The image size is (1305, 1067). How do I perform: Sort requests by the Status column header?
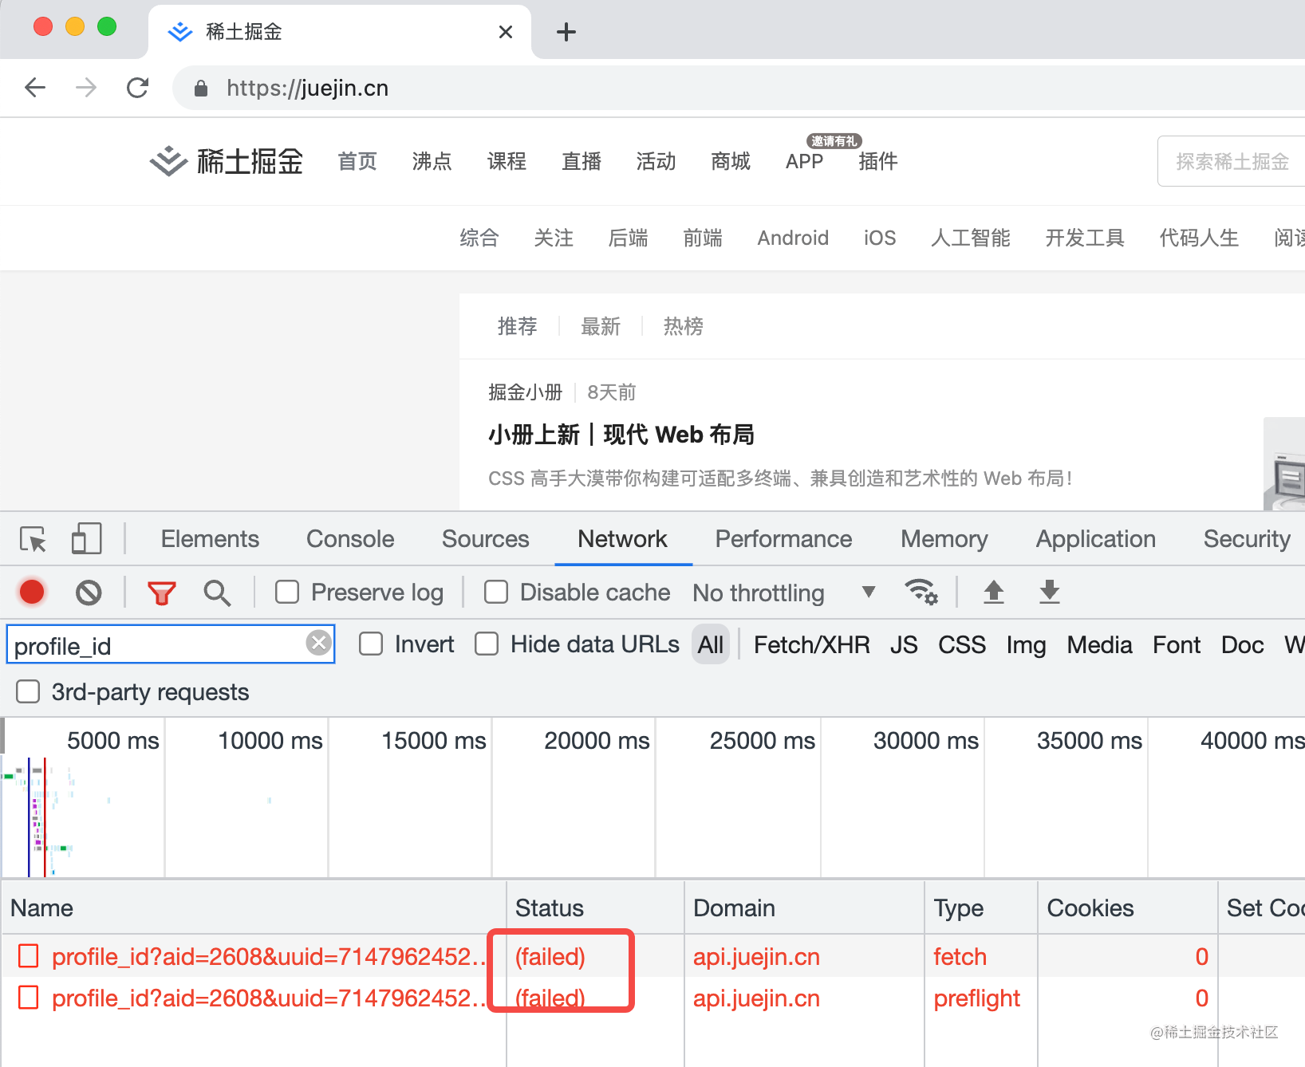tap(595, 908)
